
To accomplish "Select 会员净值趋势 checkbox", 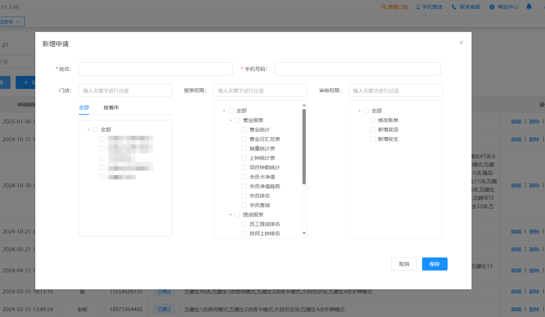I will point(244,186).
